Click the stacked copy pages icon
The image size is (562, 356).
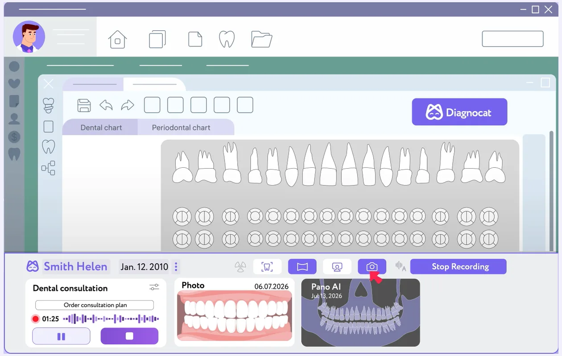(157, 39)
